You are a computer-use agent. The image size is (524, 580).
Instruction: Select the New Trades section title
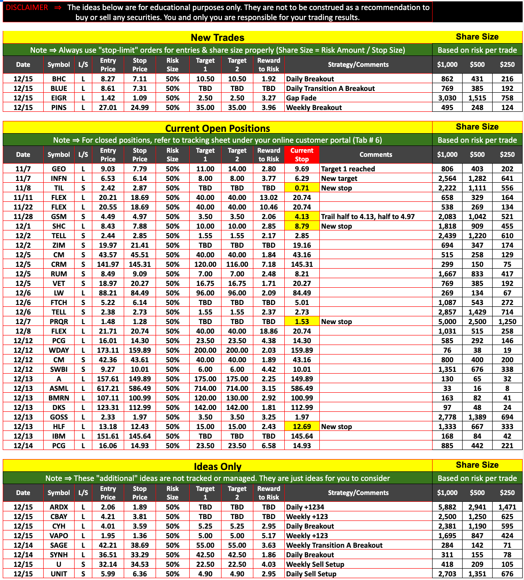point(217,38)
